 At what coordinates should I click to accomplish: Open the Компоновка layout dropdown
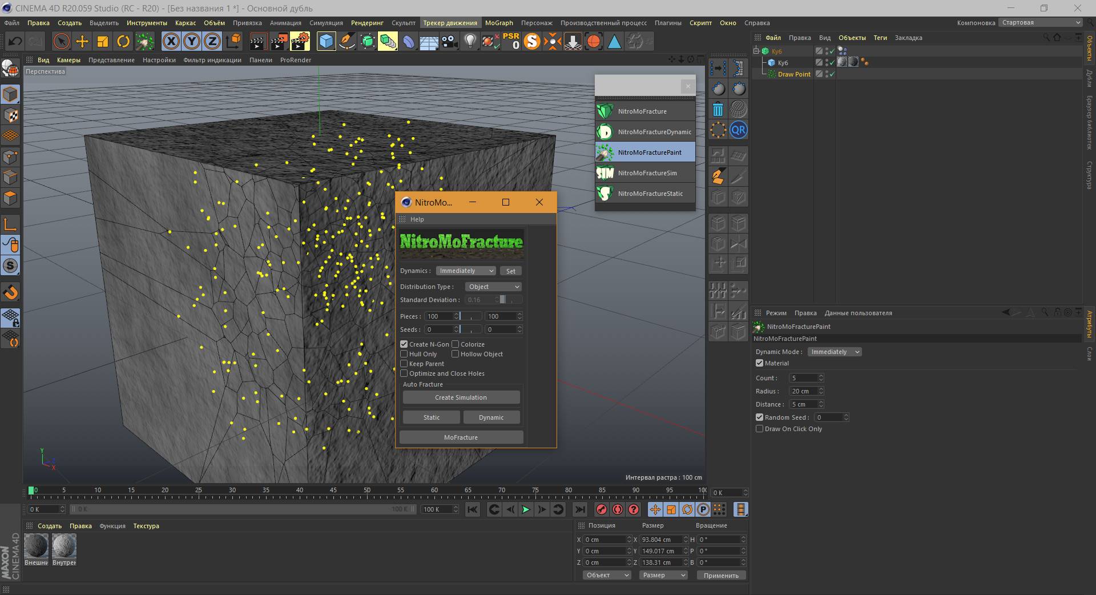click(x=1040, y=22)
